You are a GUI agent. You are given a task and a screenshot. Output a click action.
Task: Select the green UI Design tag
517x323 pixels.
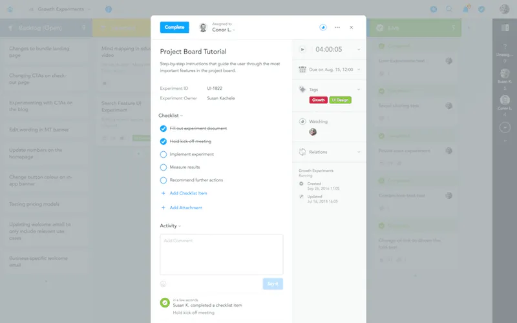[341, 100]
